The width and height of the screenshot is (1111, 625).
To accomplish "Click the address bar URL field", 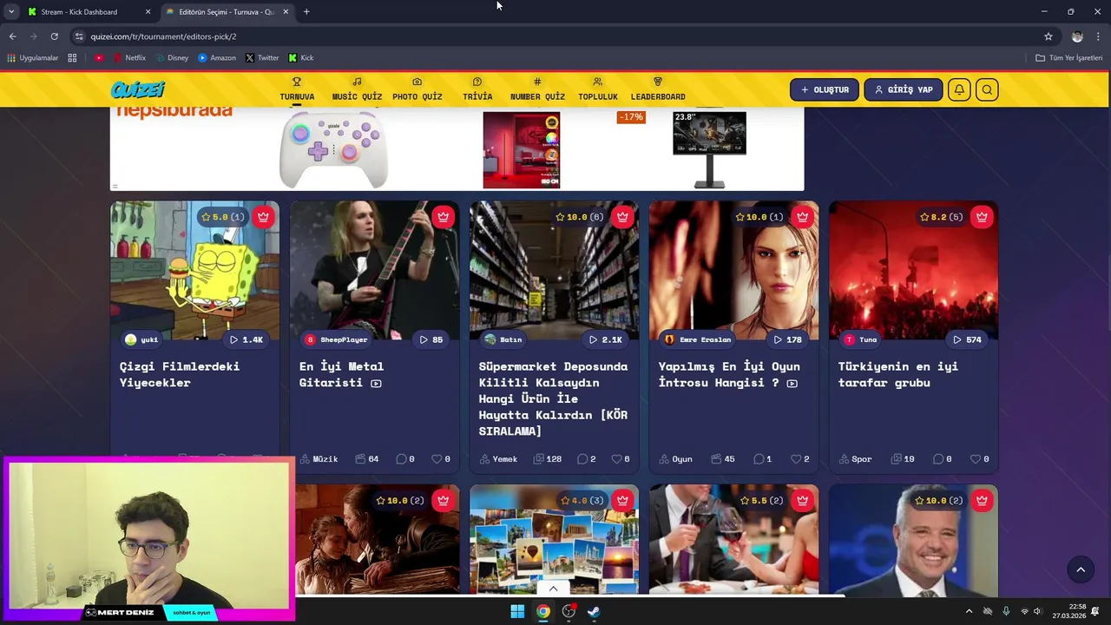I will (555, 36).
